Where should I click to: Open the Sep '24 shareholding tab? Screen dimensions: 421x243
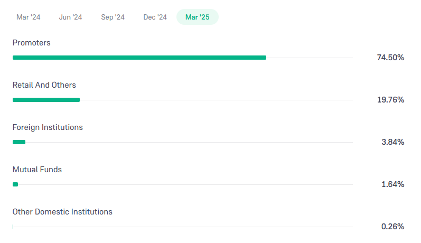[x=113, y=17]
